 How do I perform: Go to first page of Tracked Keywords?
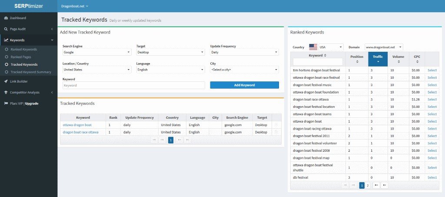154,140
